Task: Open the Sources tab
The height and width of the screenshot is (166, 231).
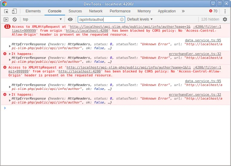Action: pos(75,11)
